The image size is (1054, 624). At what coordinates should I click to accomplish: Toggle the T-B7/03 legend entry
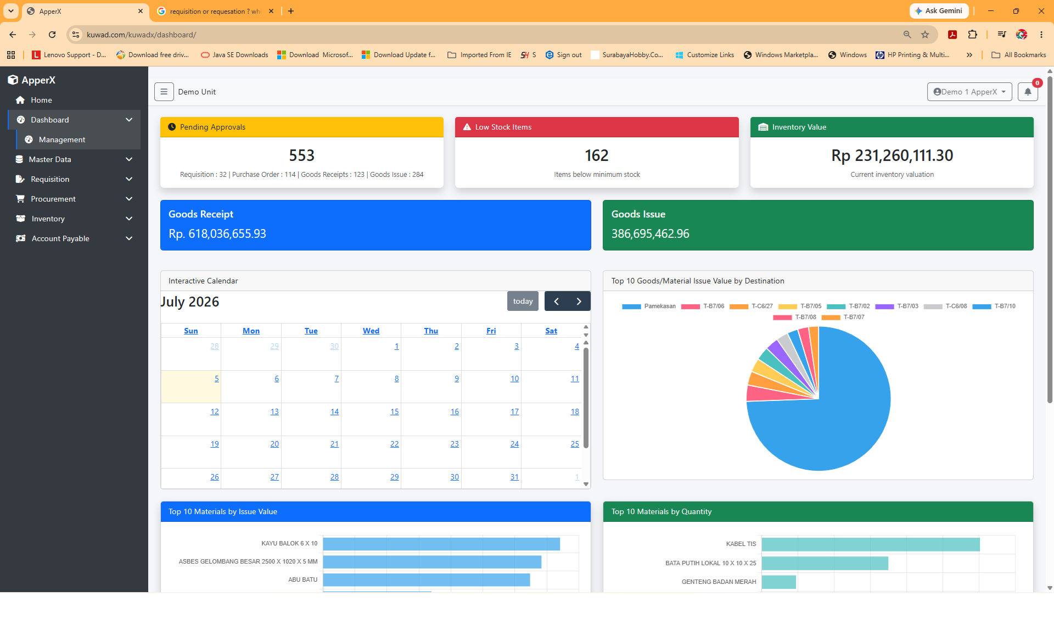tap(896, 307)
